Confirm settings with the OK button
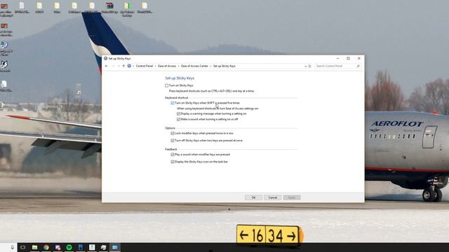449x252 pixels. click(253, 197)
